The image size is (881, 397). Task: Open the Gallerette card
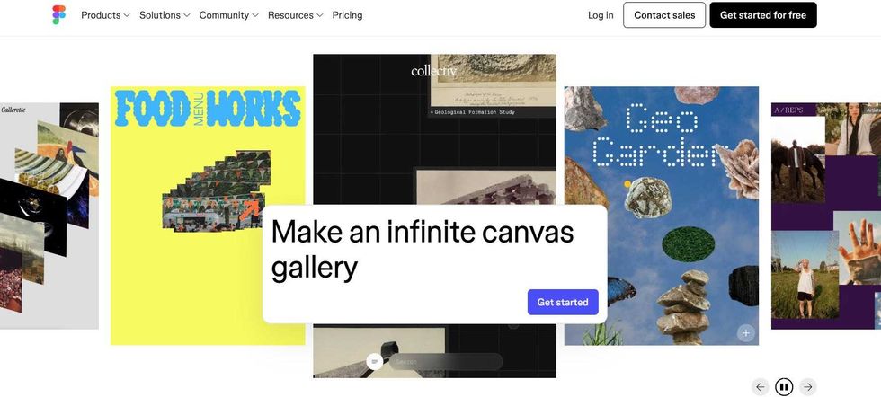coord(49,216)
